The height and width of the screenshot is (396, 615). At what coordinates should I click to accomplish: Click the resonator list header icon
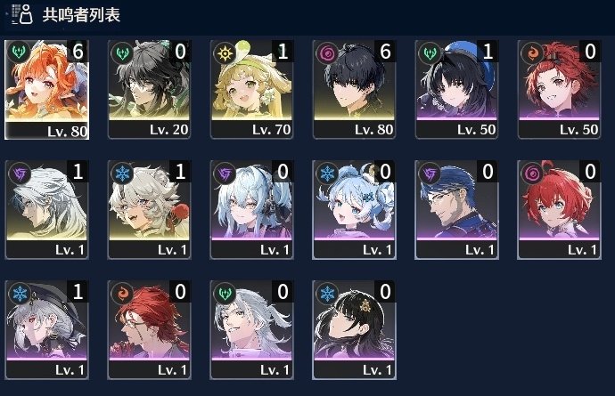pos(21,14)
